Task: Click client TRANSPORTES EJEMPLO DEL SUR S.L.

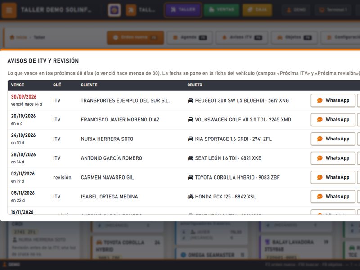Action: [125, 100]
